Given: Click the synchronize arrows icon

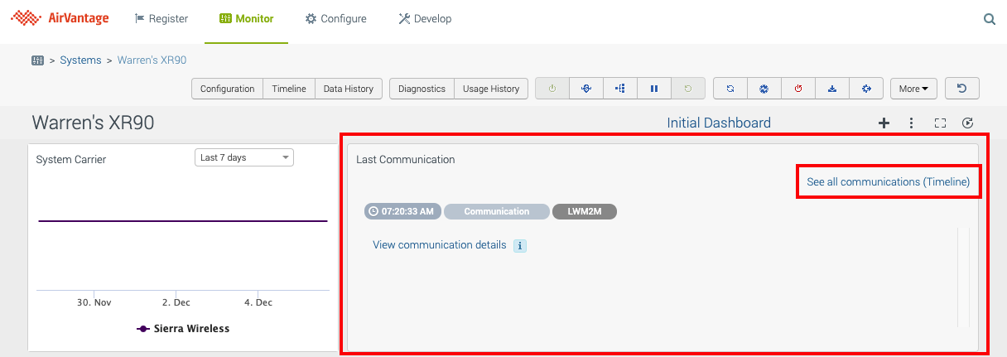Looking at the screenshot, I should point(730,89).
